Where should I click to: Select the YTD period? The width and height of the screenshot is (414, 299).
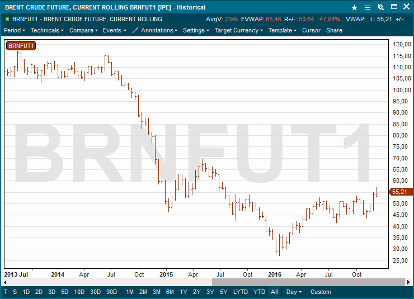259,292
